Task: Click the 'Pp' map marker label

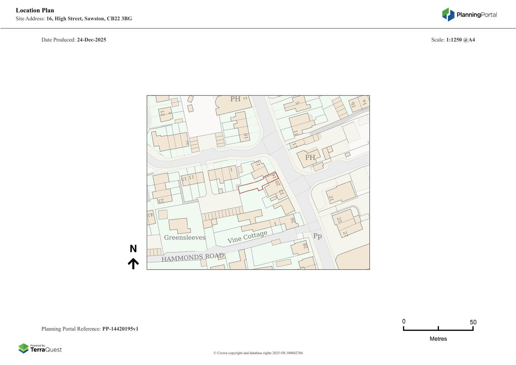Action: coord(317,236)
